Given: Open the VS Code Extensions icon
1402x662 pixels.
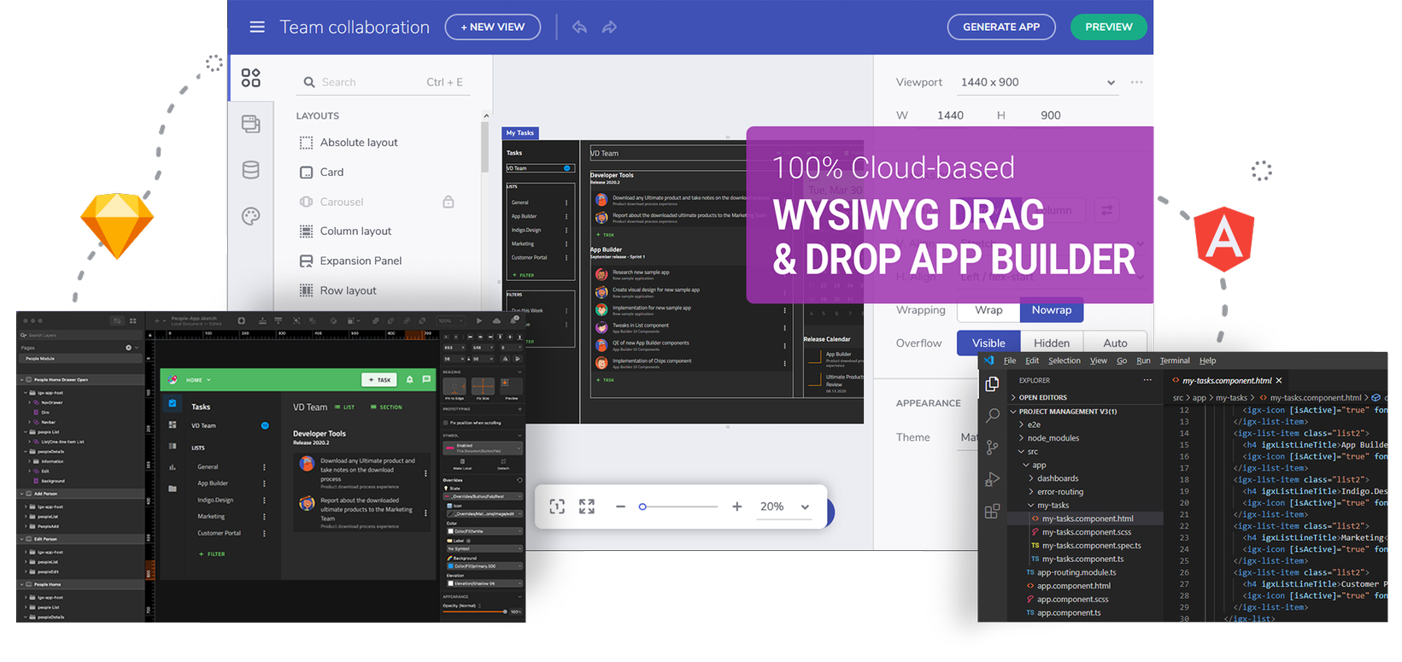Looking at the screenshot, I should 992,511.
